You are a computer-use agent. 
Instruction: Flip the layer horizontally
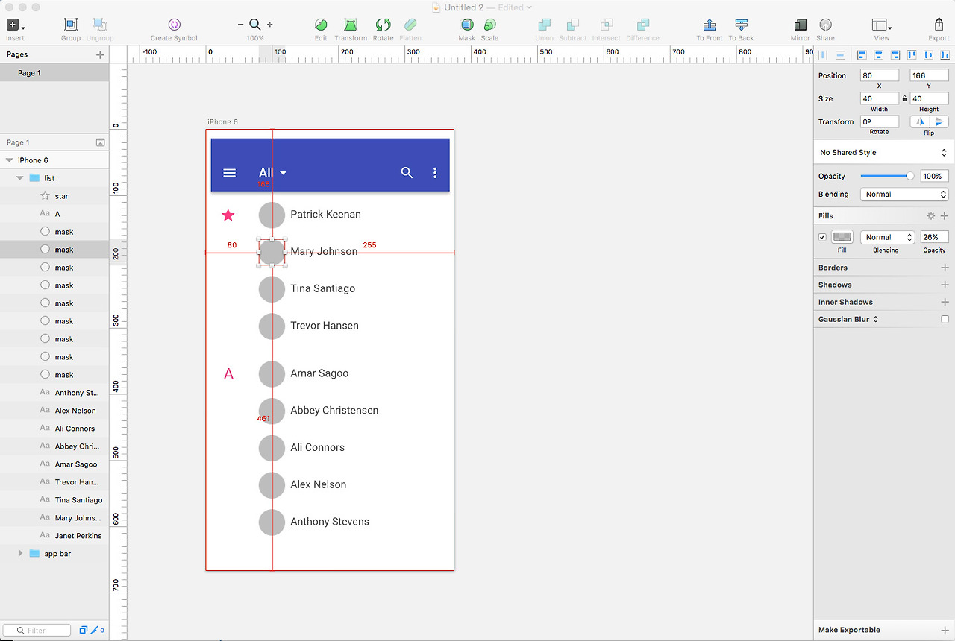pos(920,121)
